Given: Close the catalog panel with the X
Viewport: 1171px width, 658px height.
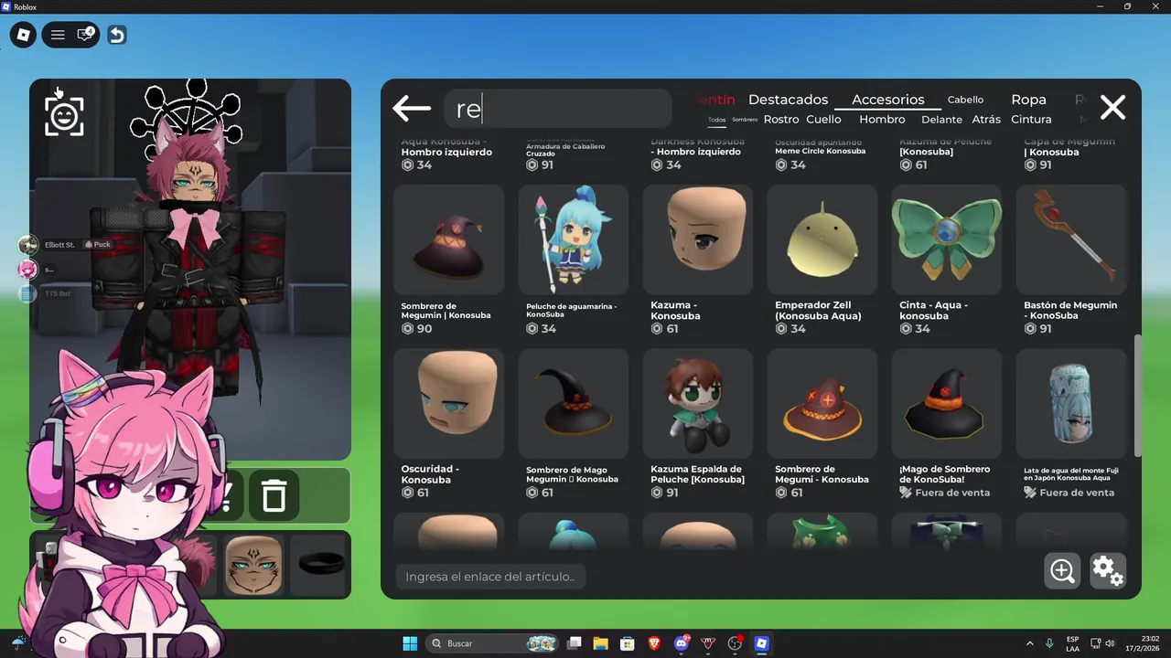Looking at the screenshot, I should [1112, 108].
